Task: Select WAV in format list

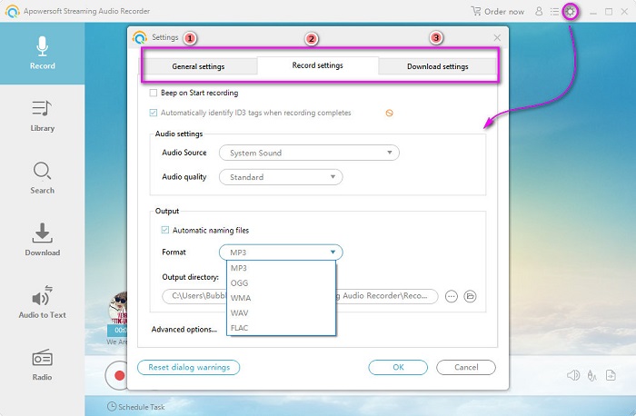Action: (x=281, y=313)
